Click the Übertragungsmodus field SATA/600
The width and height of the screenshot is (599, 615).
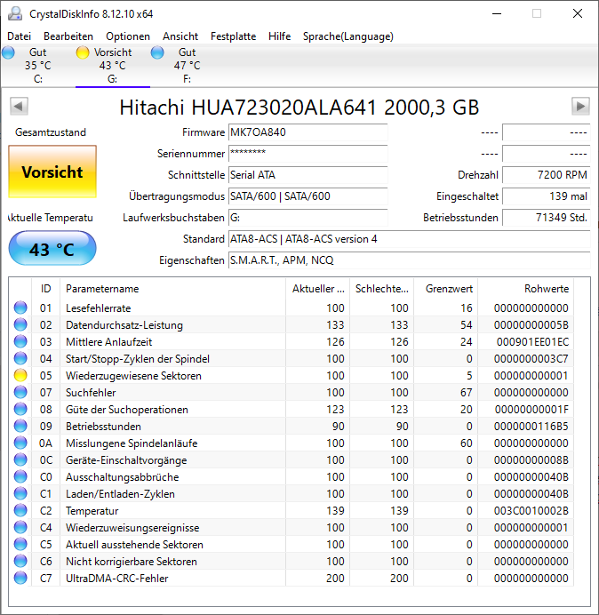(x=307, y=196)
